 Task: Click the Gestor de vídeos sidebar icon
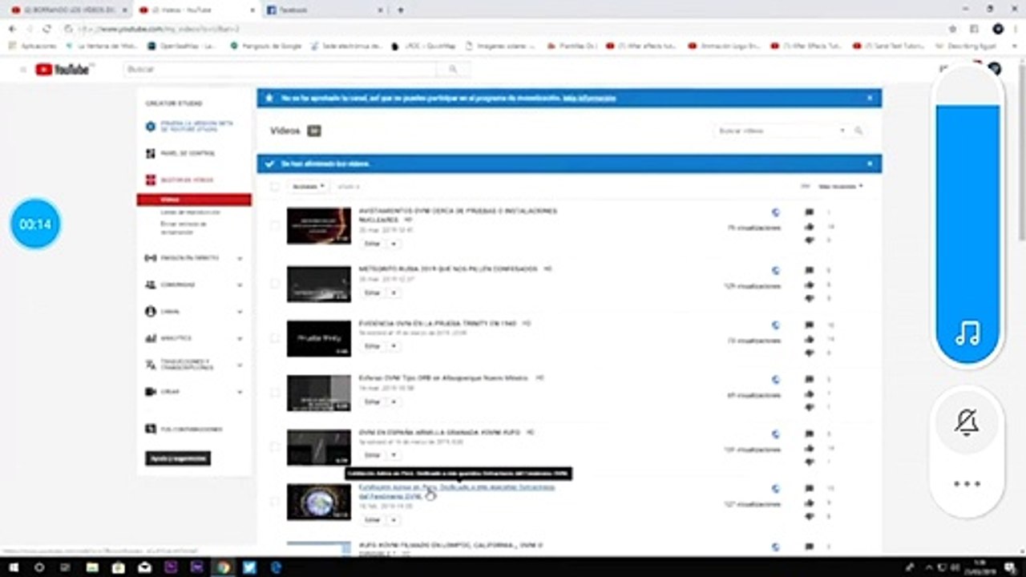pyautogui.click(x=150, y=180)
